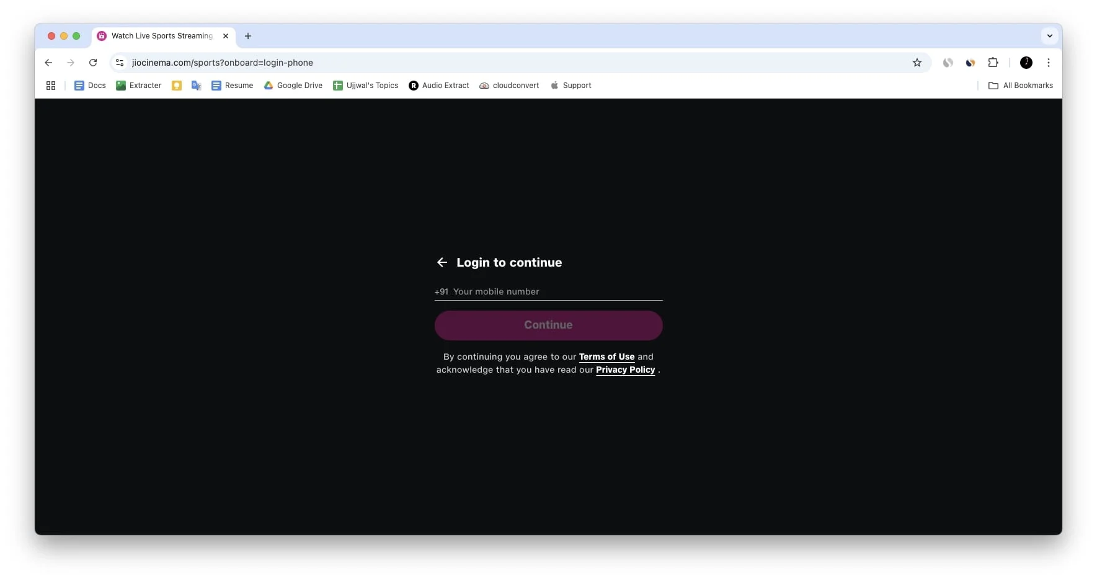Screen dimensions: 1097x581
Task: Open a new tab with the plus button
Action: pyautogui.click(x=248, y=36)
